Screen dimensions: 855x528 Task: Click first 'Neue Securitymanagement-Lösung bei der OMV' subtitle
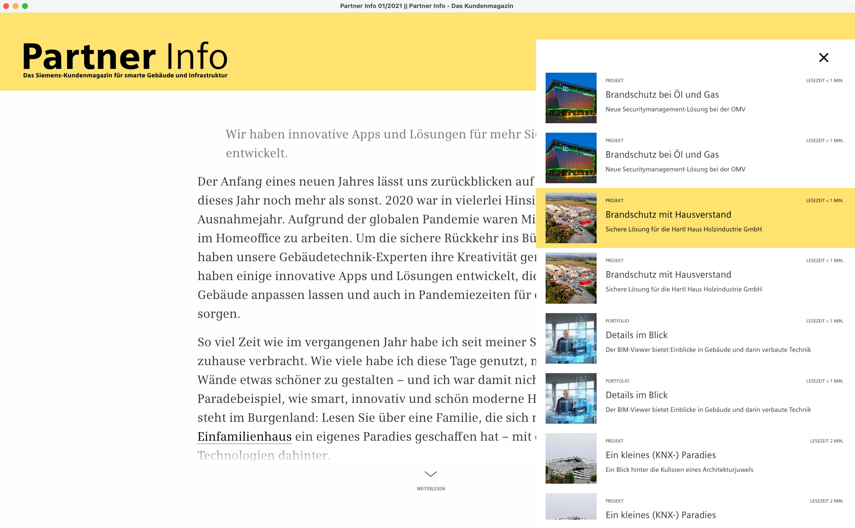click(675, 110)
